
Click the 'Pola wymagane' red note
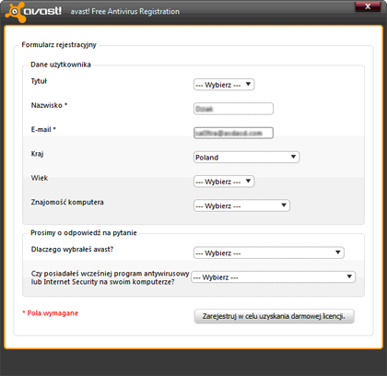[51, 313]
